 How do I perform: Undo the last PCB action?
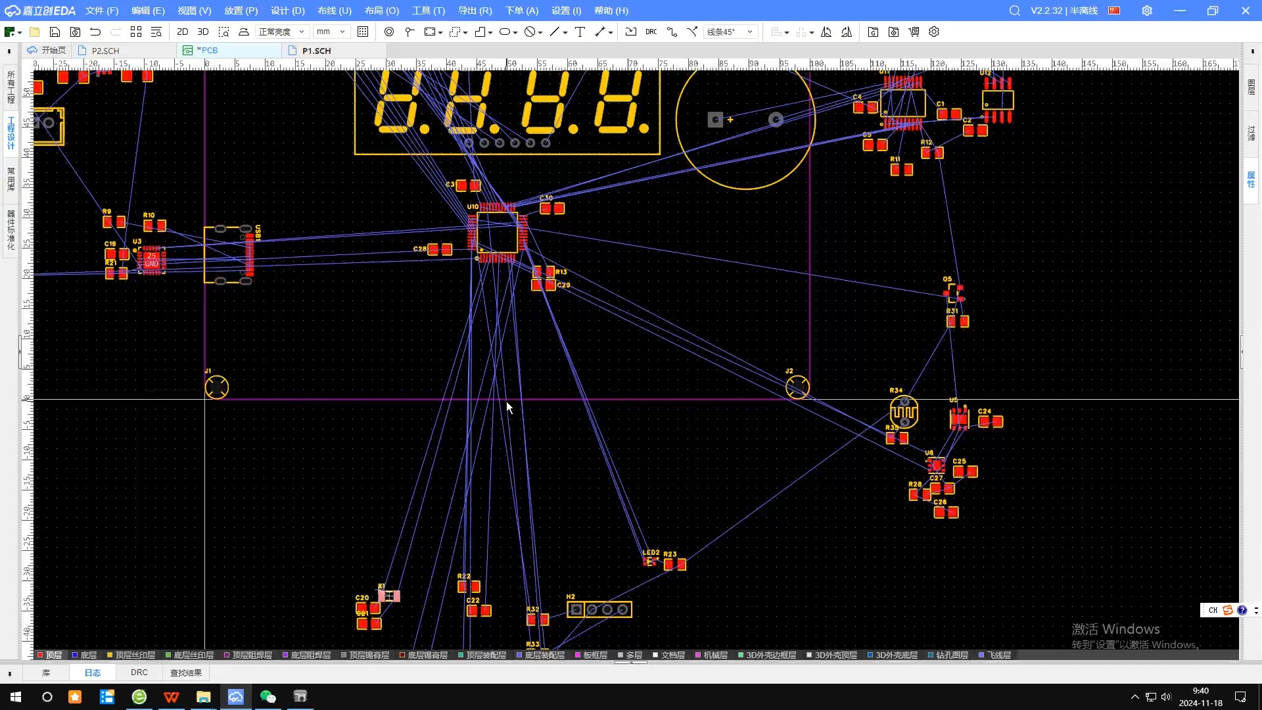point(95,32)
